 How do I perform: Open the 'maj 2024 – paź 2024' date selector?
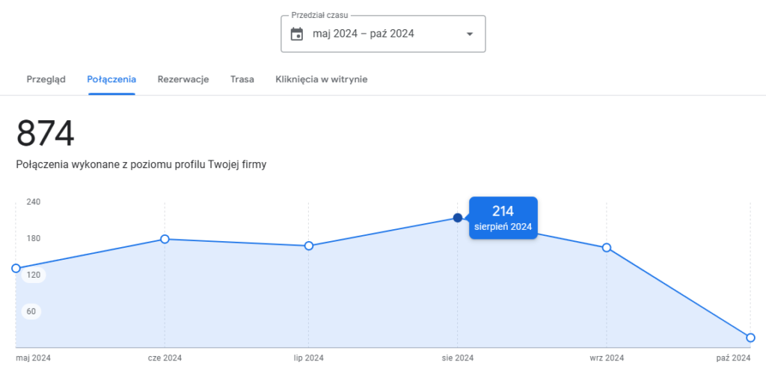(364, 34)
